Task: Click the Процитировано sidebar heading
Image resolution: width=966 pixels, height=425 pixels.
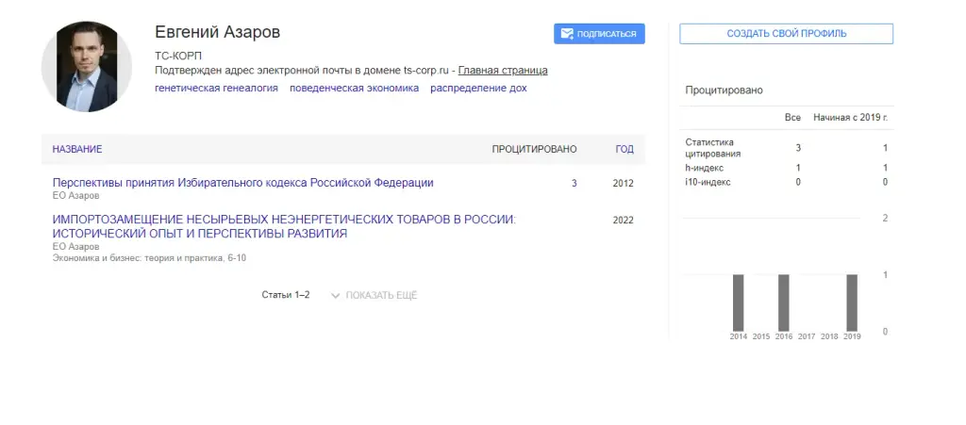Action: (724, 90)
